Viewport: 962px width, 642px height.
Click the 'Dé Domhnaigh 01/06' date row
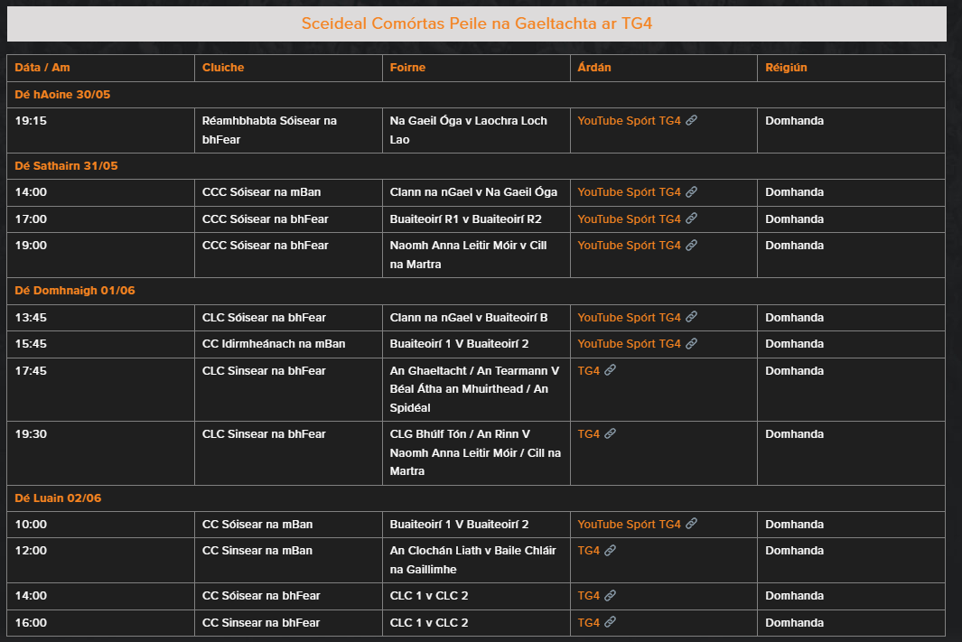[x=75, y=291]
